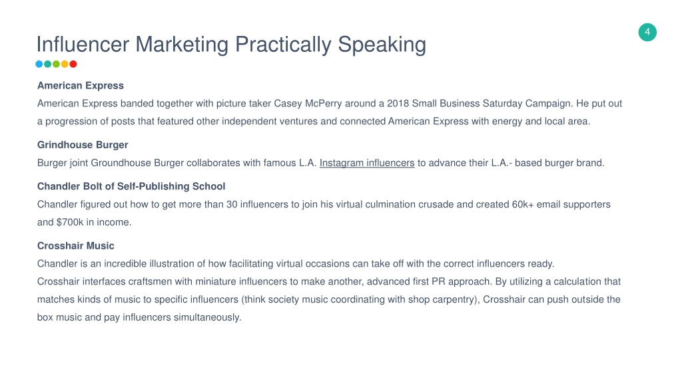Click the yellow dot under the title
This screenshot has height=383, width=682.
click(65, 64)
